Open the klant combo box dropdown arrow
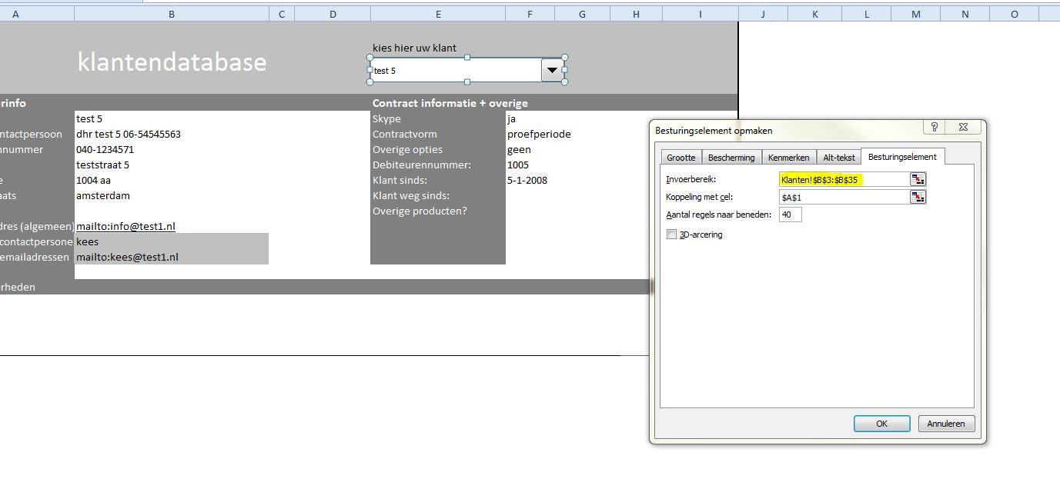This screenshot has height=489, width=1060. (x=552, y=70)
